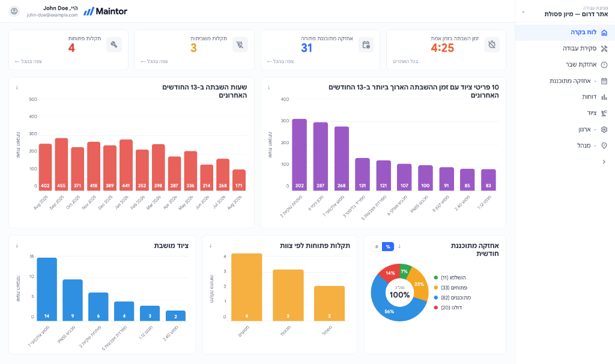Click the Mar 2026 axis label
615x364 pixels.
coord(154,203)
